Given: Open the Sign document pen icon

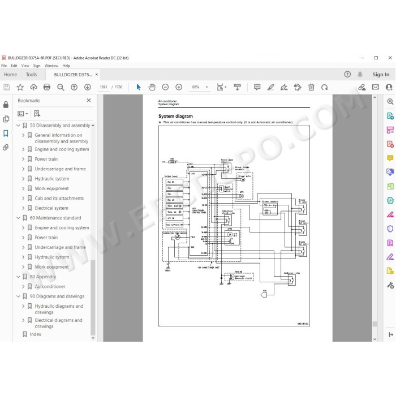Looking at the screenshot, I should (284, 87).
